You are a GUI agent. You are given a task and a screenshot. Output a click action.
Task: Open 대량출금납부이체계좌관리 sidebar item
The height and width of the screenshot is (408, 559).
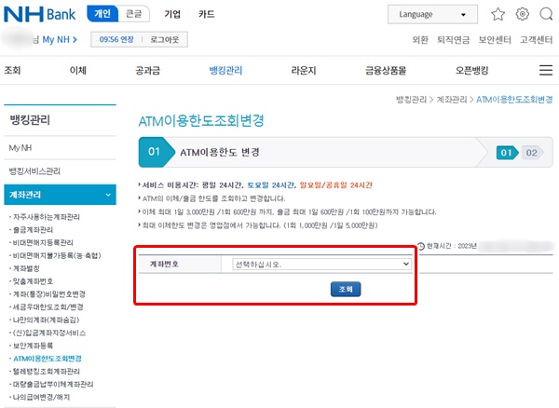[53, 384]
